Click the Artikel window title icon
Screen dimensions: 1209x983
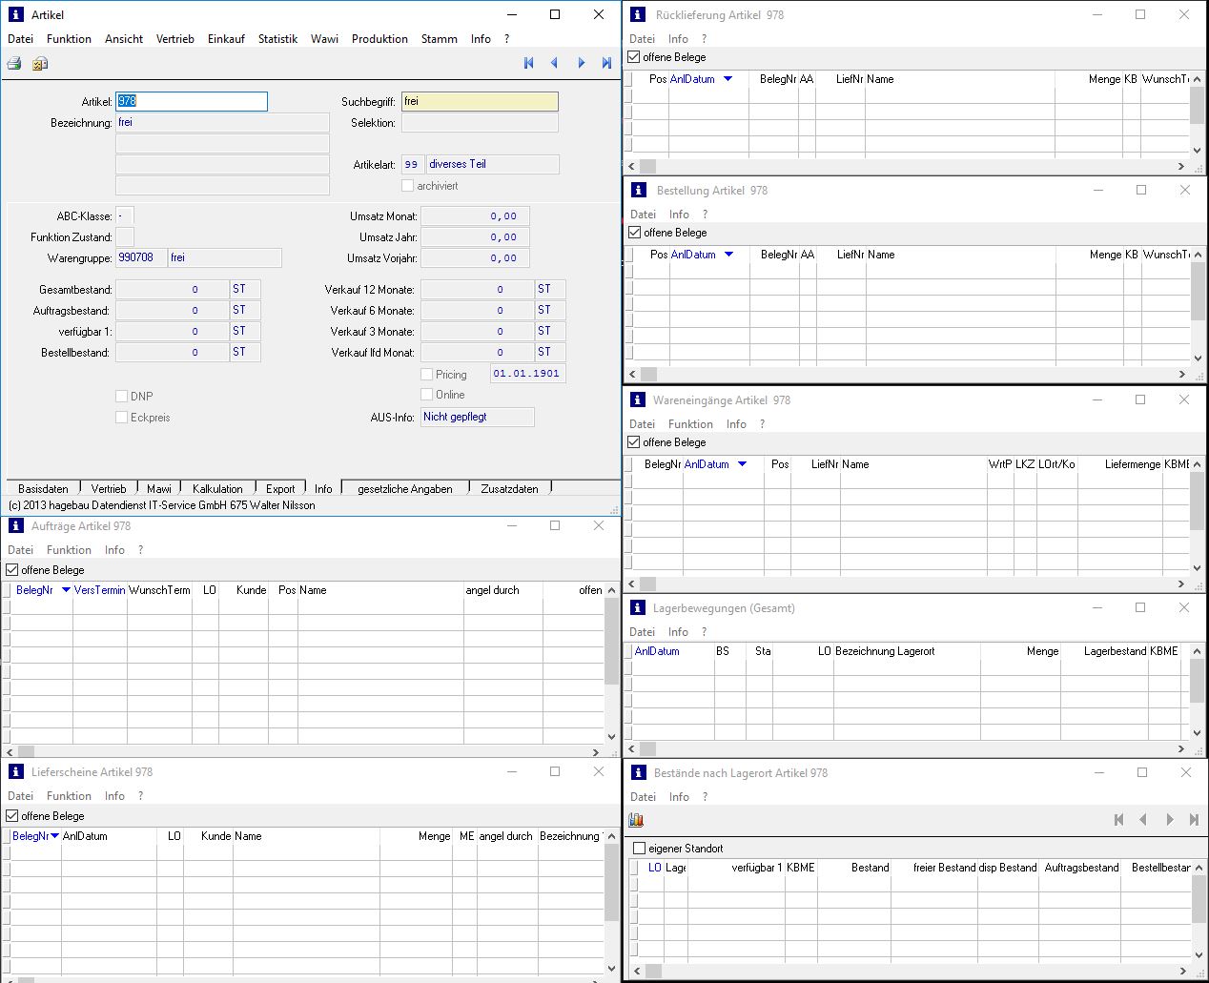[x=16, y=14]
